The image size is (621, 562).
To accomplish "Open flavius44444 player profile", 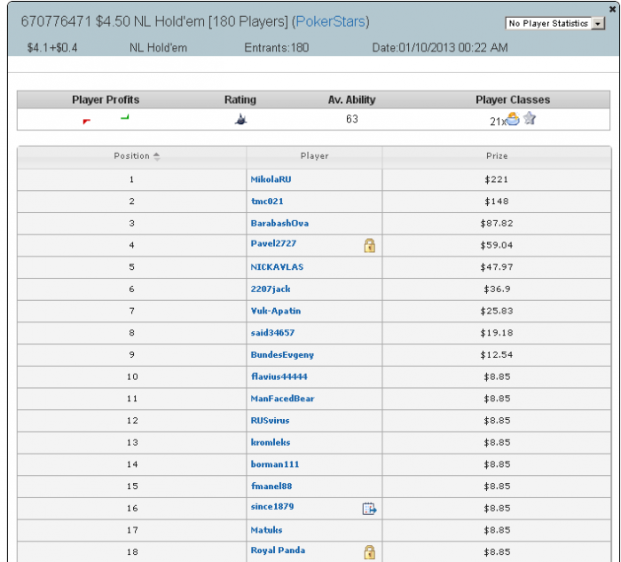I will click(x=279, y=376).
